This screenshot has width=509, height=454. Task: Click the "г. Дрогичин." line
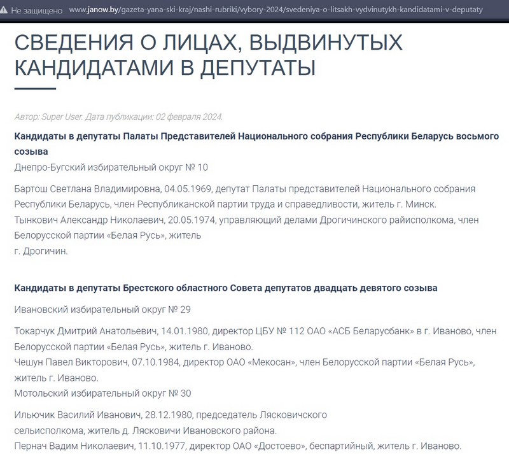pos(41,251)
